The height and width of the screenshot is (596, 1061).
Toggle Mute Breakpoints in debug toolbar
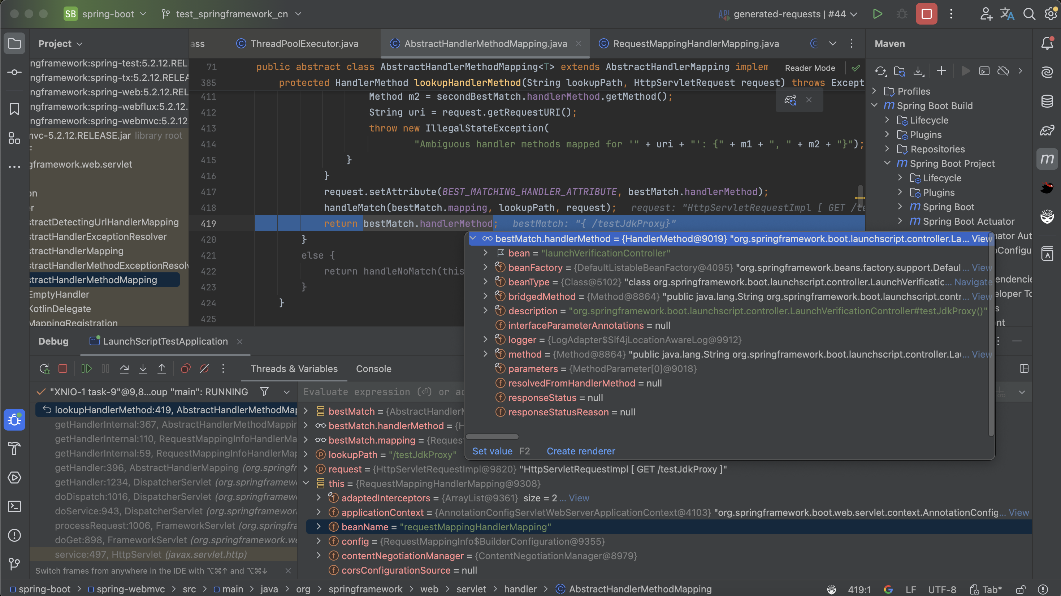(x=204, y=369)
